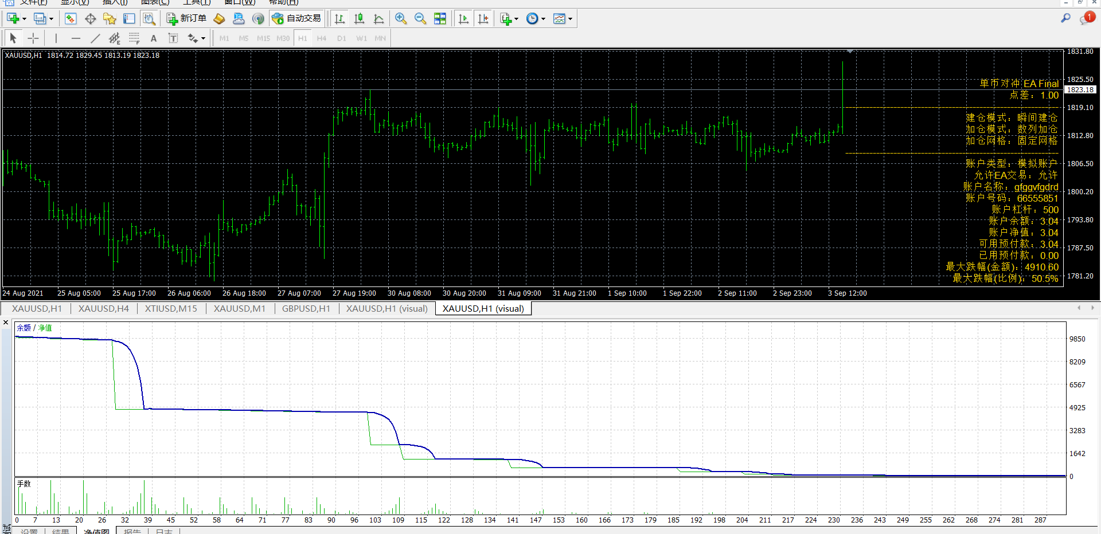The image size is (1101, 534).
Task: Toggle chart auto scroll
Action: click(x=463, y=19)
